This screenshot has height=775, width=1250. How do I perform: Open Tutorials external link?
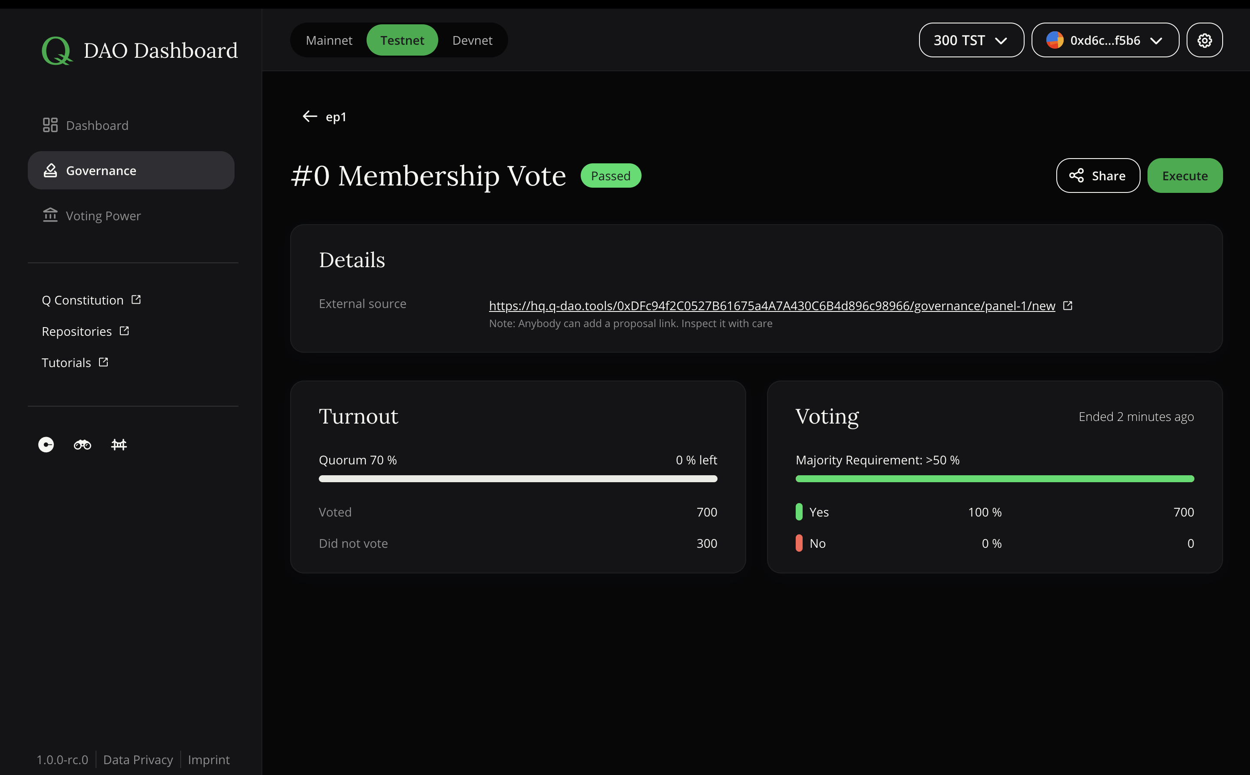click(76, 361)
